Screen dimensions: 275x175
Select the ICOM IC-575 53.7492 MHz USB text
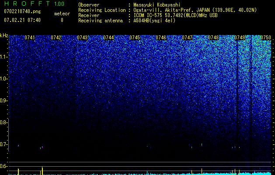point(175,15)
